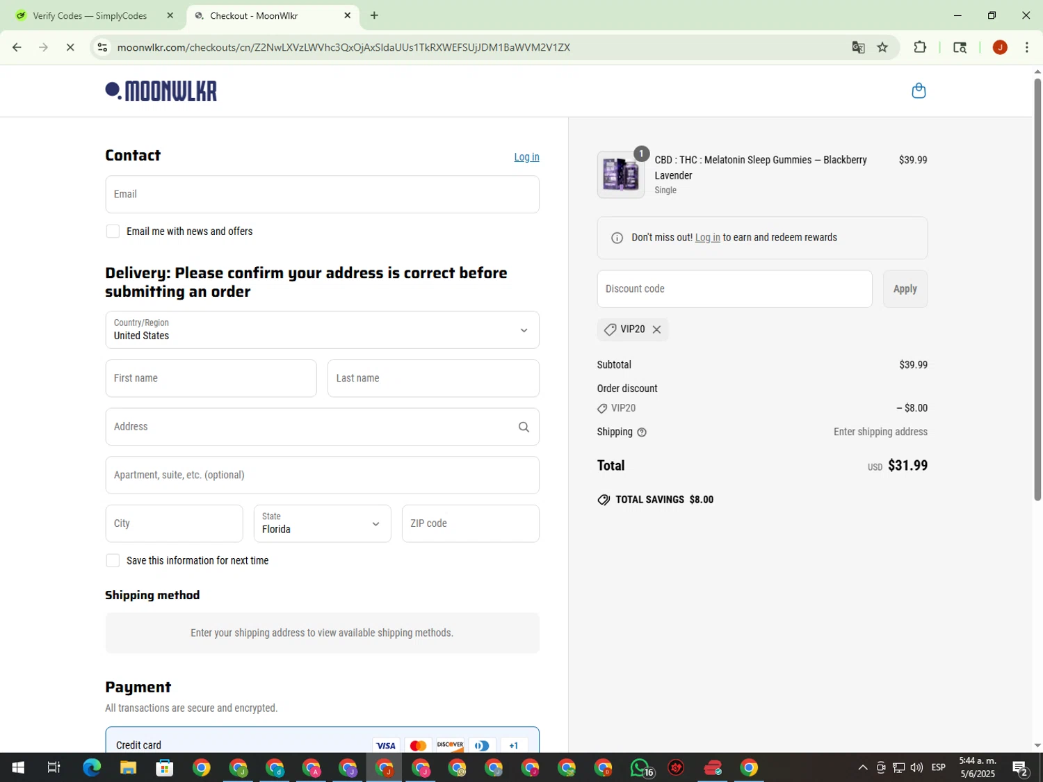This screenshot has width=1043, height=782.
Task: Stop loading the page
Action: (70, 47)
